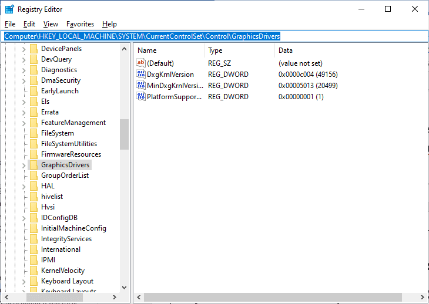Click the Hvsi folder icon
The image size is (429, 304).
click(x=33, y=207)
